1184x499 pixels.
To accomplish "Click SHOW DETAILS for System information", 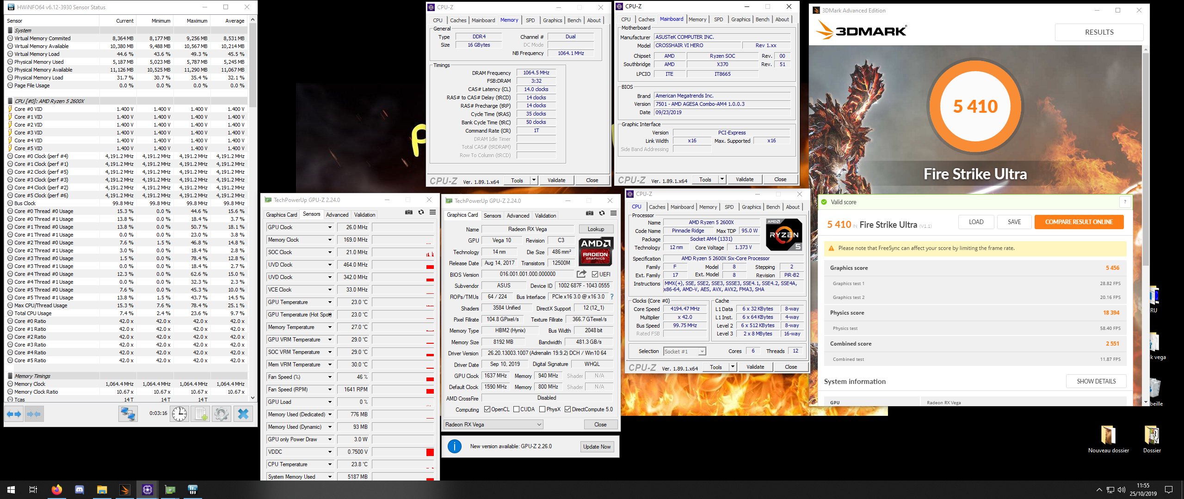I will 1096,382.
